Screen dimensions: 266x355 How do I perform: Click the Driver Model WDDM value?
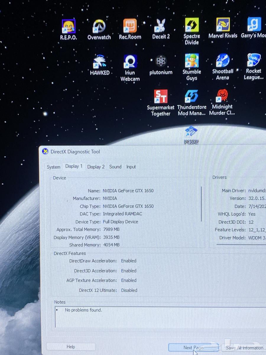(x=257, y=238)
